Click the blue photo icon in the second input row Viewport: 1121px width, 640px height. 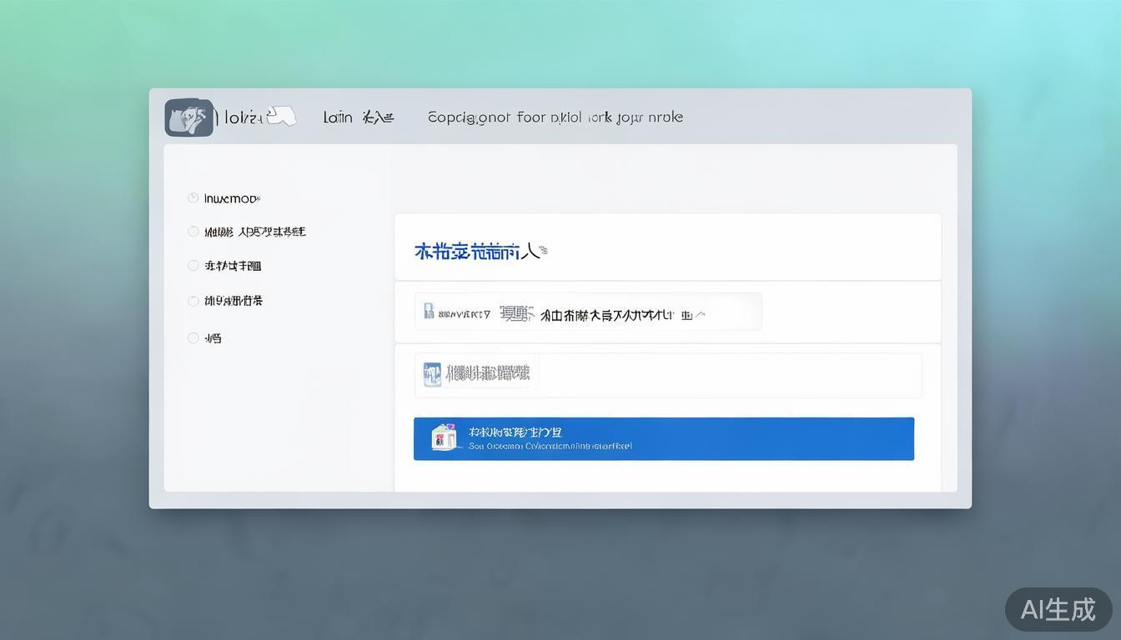click(x=431, y=374)
